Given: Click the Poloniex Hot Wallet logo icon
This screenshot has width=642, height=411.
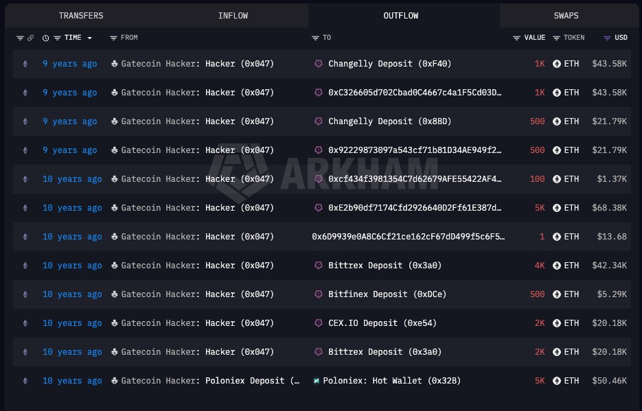Looking at the screenshot, I should [316, 381].
